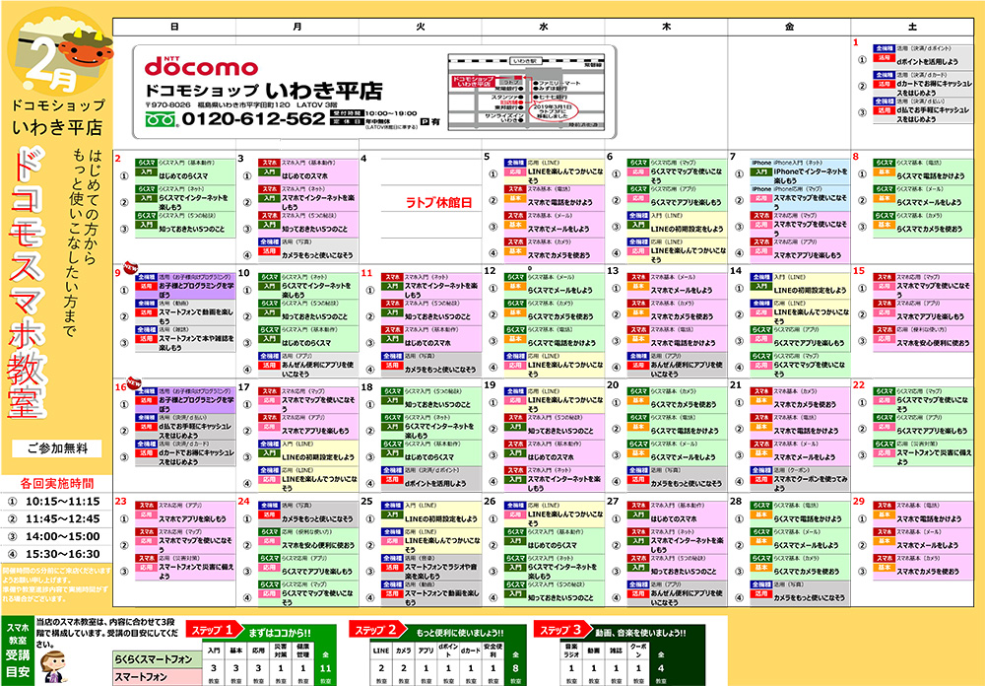
Task: Click the '各回実施時間' heading
Action: (57, 484)
